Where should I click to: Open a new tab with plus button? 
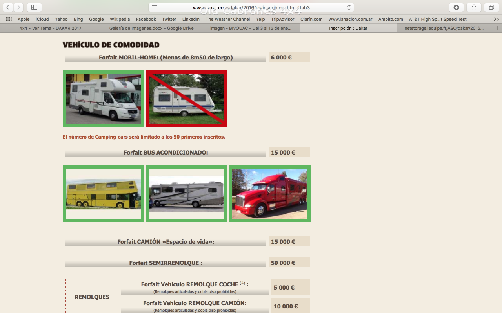coord(497,28)
